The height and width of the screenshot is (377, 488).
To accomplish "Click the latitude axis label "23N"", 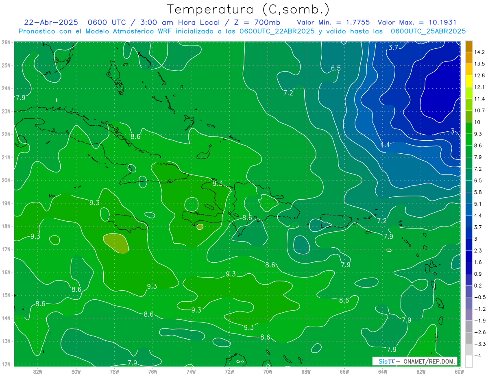I will pos(6,111).
